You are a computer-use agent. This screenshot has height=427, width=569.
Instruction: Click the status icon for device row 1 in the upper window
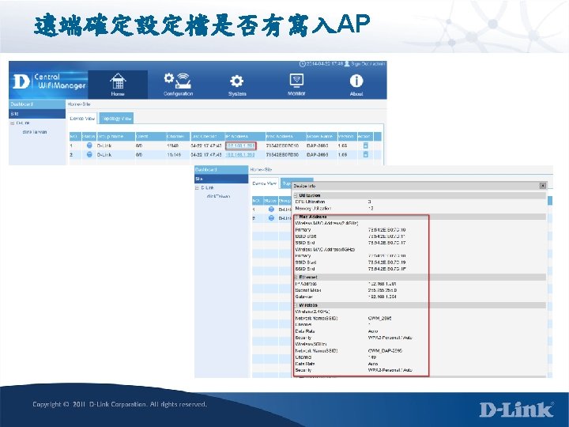click(89, 145)
